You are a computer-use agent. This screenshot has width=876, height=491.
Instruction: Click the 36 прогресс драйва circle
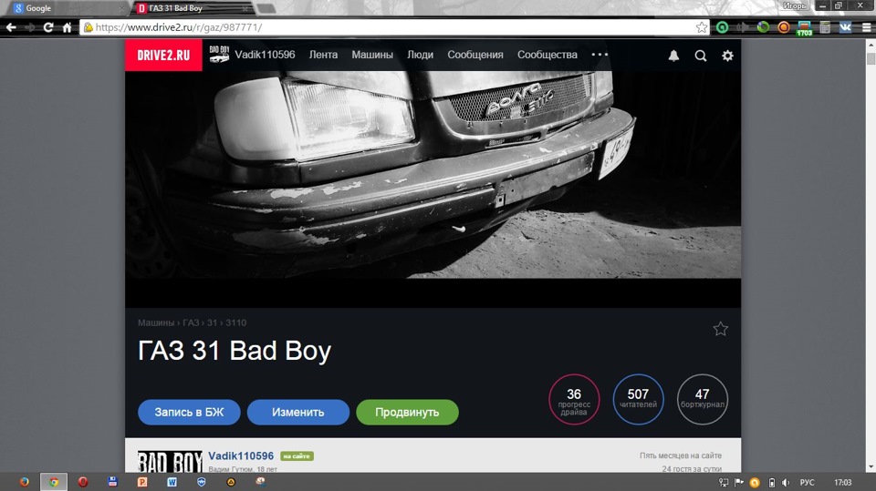click(x=574, y=400)
